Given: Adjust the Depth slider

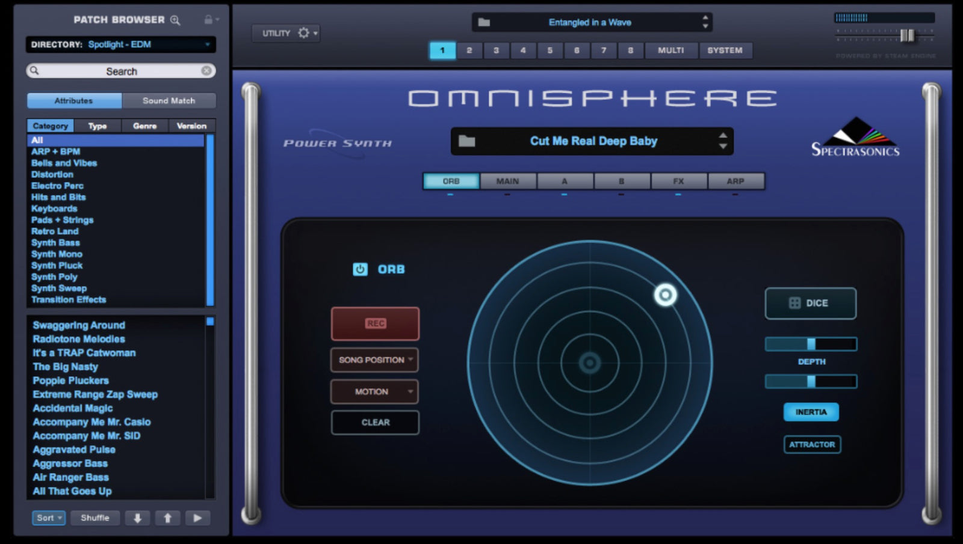Looking at the screenshot, I should 811,381.
